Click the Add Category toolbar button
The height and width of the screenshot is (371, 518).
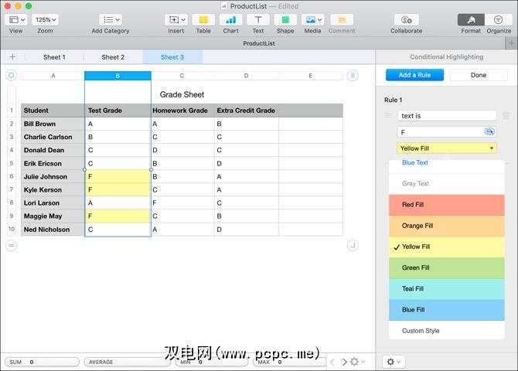[x=111, y=20]
